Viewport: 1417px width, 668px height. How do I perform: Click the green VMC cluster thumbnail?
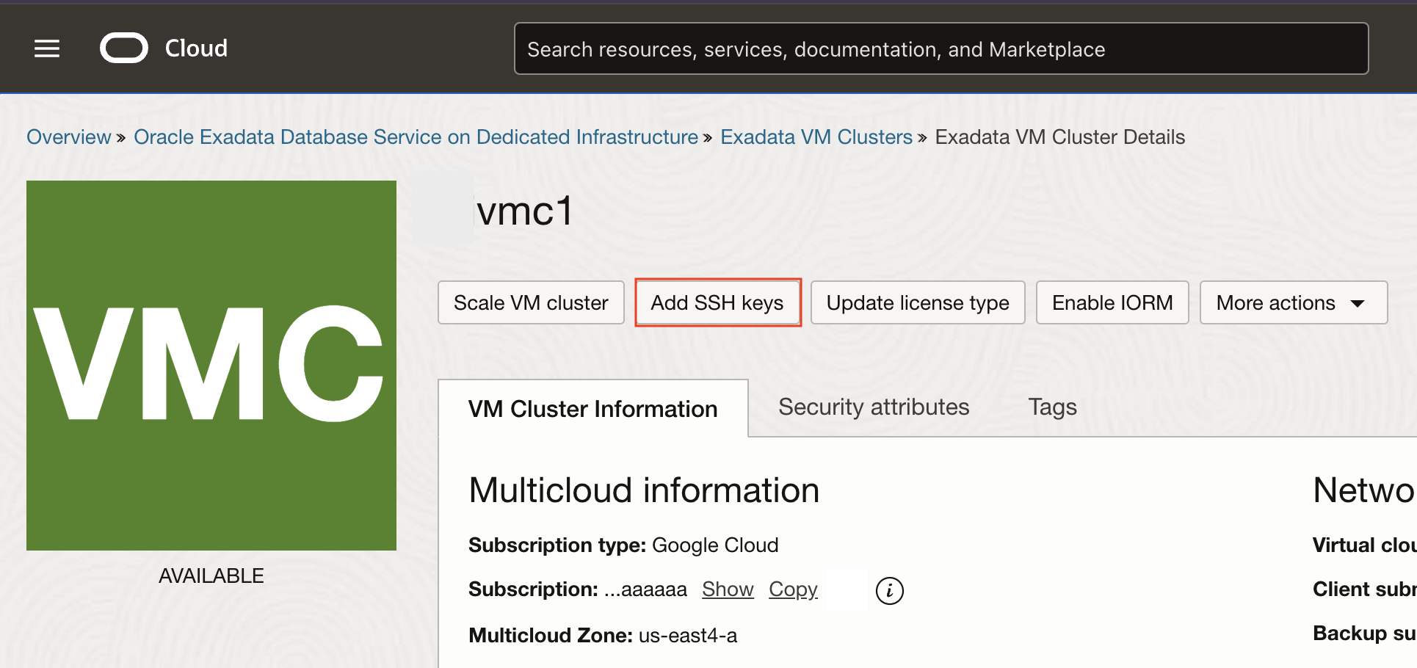(211, 365)
